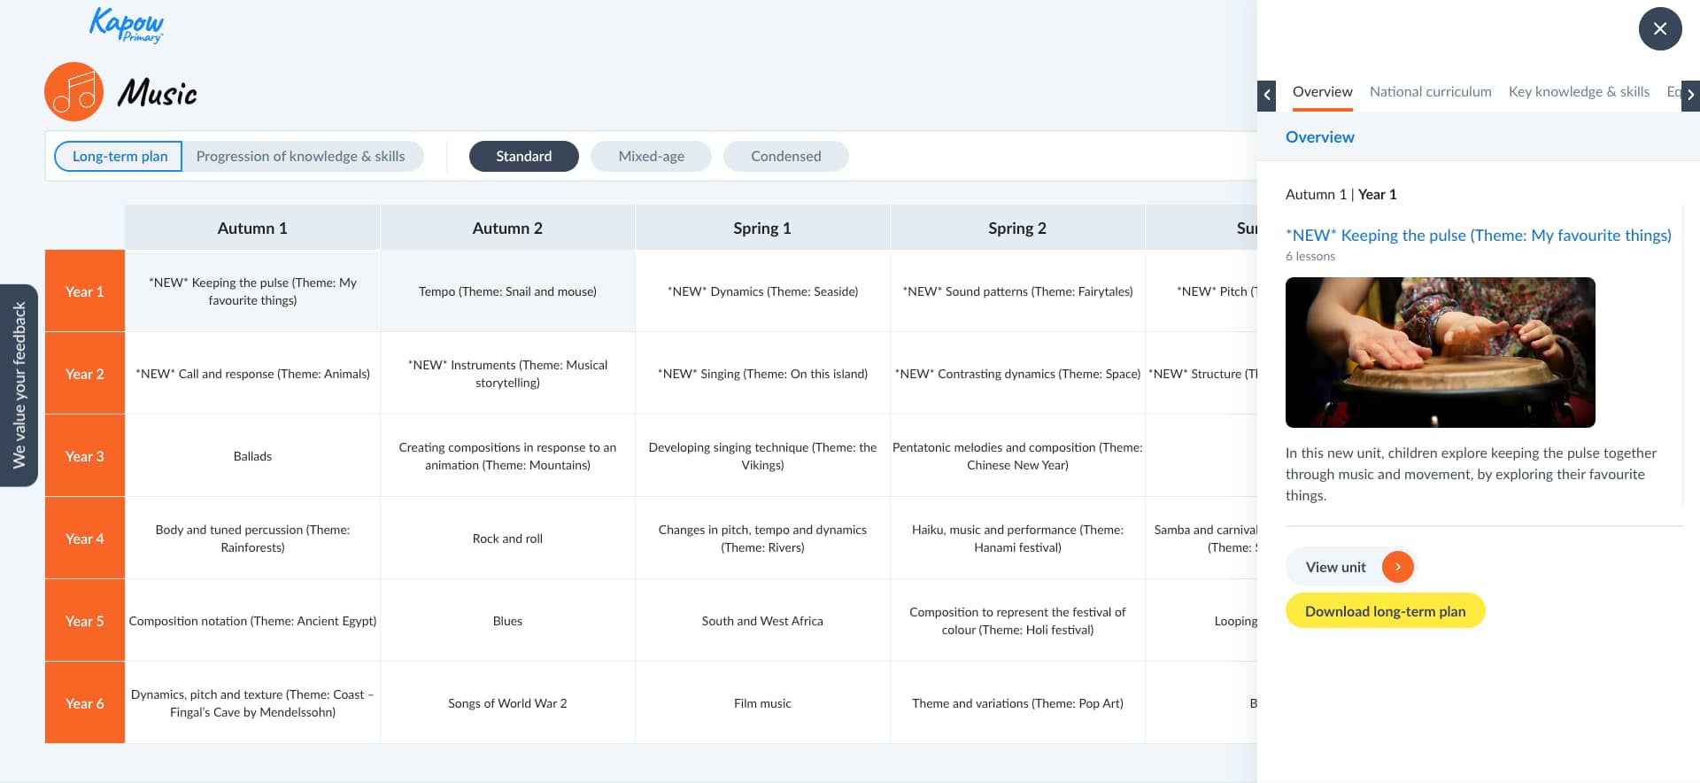Open the National curriculum tab
Viewport: 1700px width, 783px height.
(x=1430, y=92)
